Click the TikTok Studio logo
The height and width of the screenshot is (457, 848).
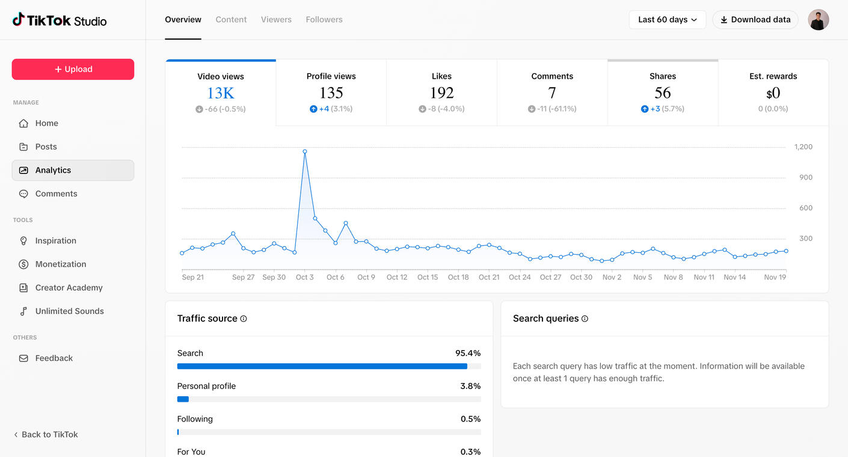(x=60, y=20)
